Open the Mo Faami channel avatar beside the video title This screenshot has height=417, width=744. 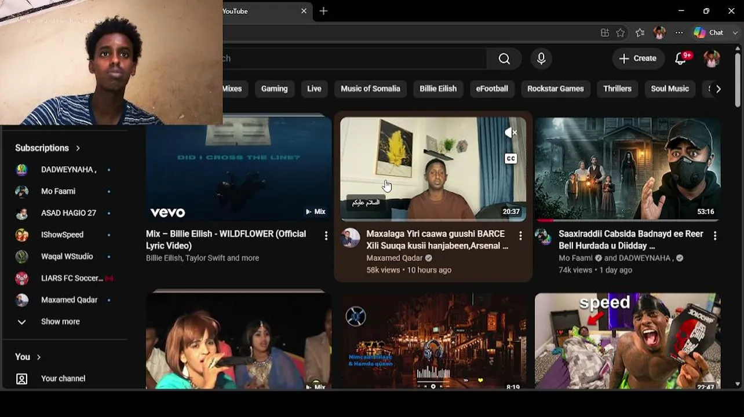(x=543, y=237)
